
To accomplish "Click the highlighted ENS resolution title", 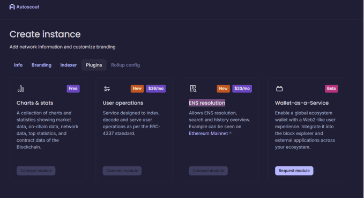I will click(207, 103).
